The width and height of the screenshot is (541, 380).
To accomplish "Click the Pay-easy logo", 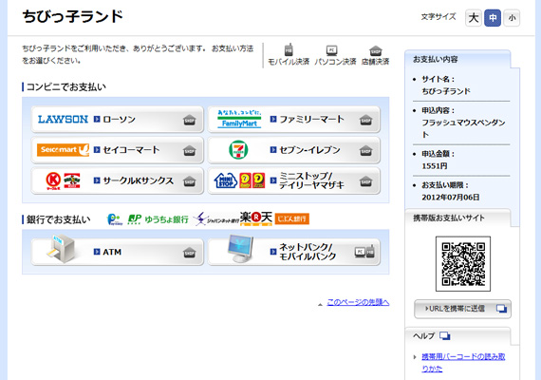I will pos(115,219).
